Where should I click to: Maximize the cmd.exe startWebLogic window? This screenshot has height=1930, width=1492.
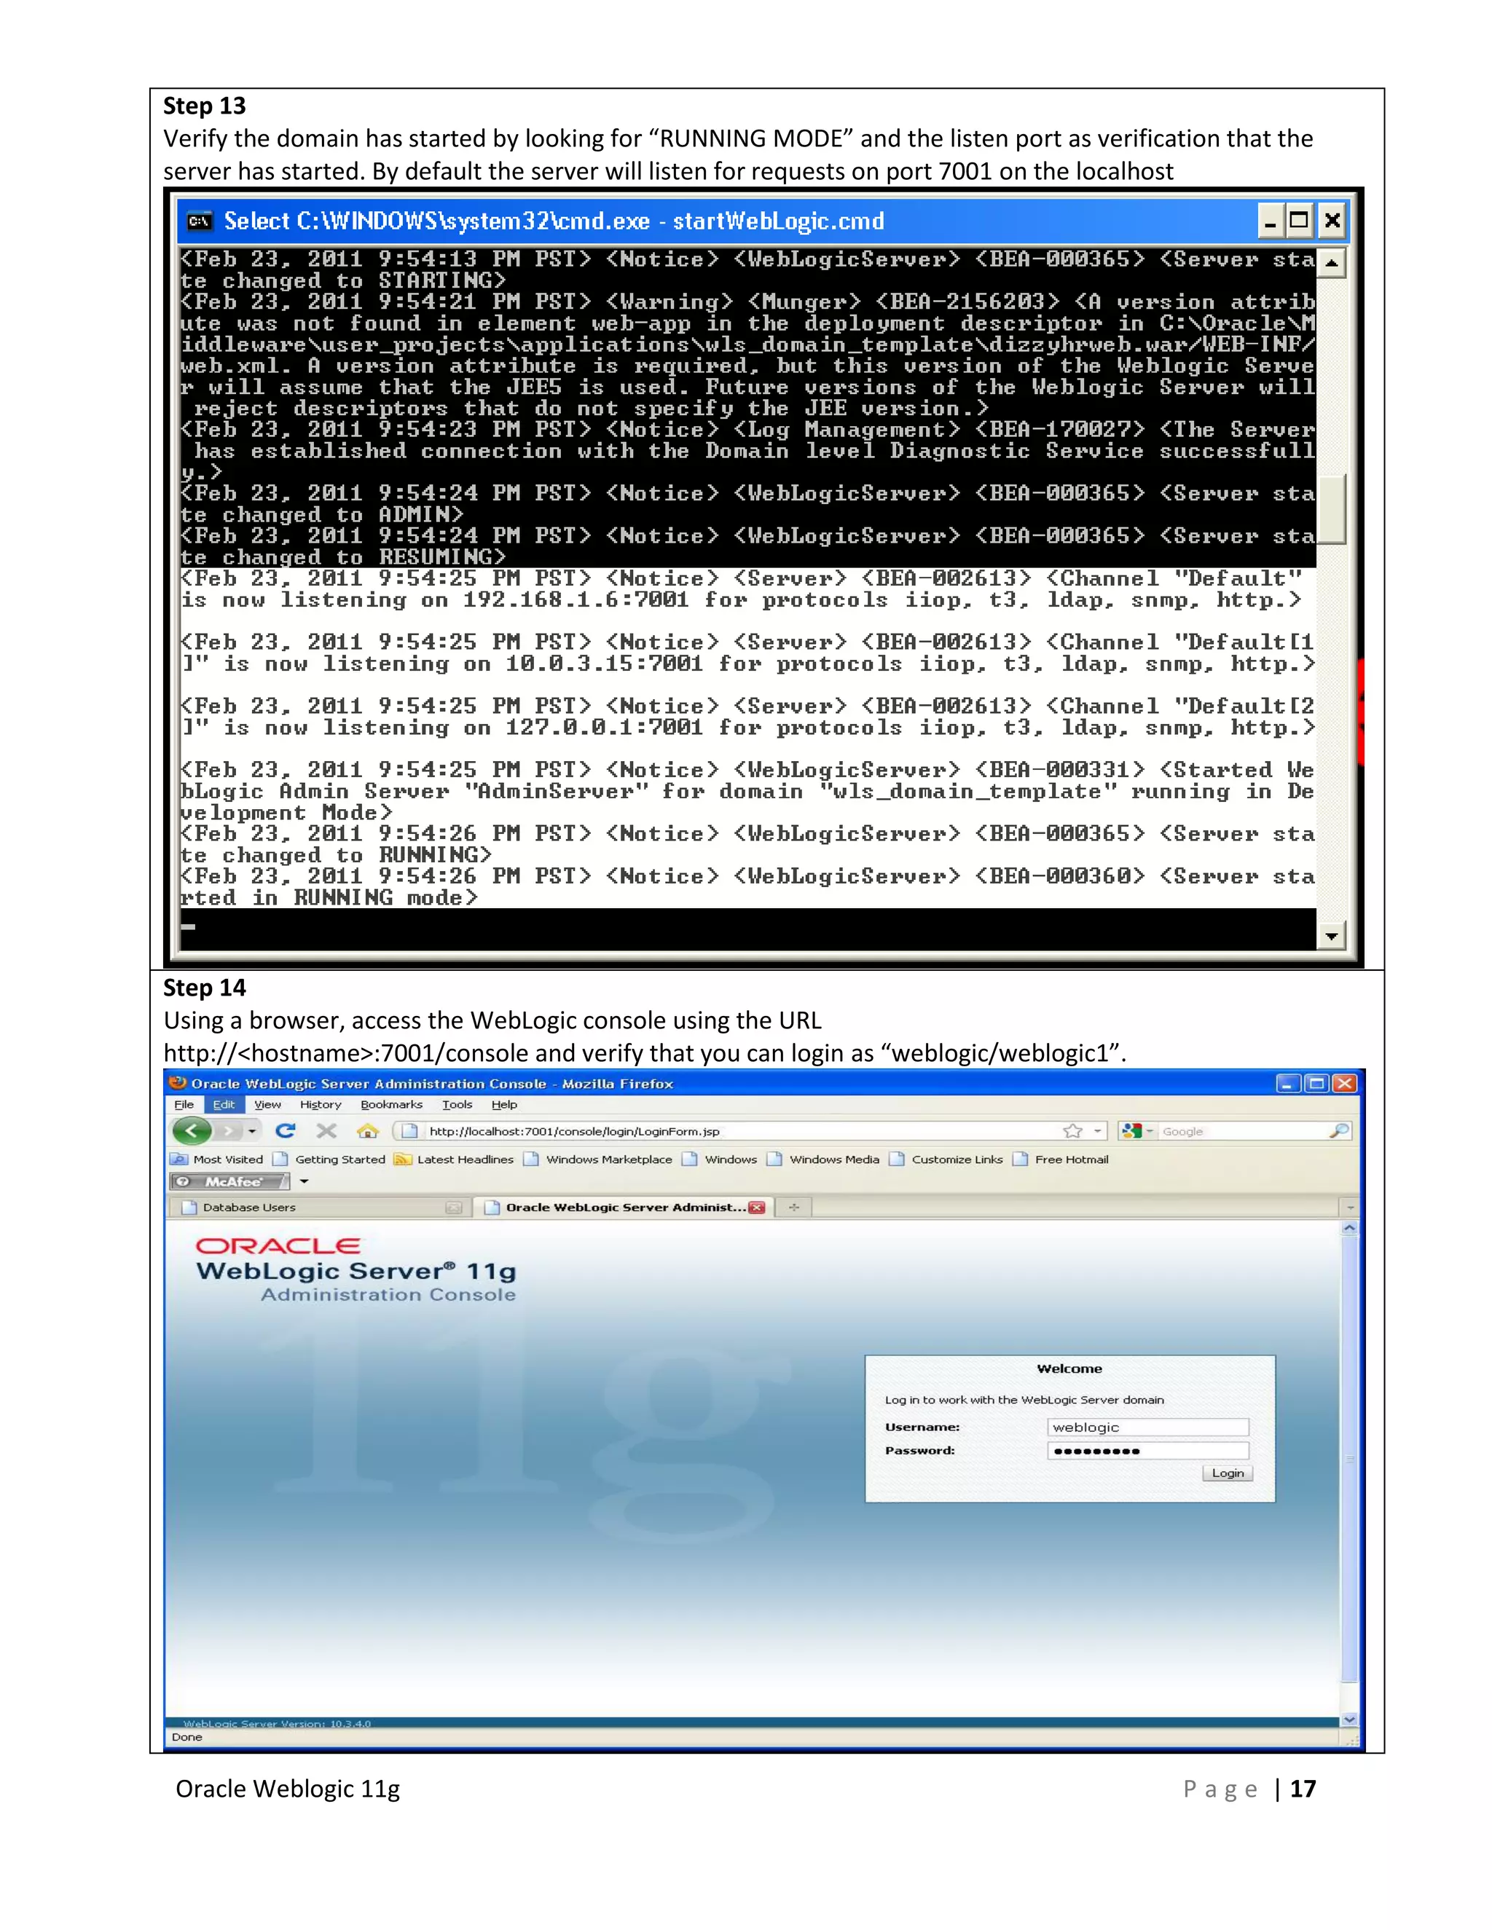tap(1300, 221)
